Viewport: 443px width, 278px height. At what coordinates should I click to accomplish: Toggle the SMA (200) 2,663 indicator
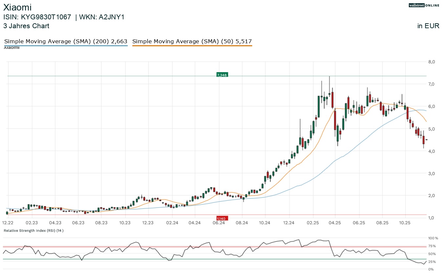tap(66, 41)
